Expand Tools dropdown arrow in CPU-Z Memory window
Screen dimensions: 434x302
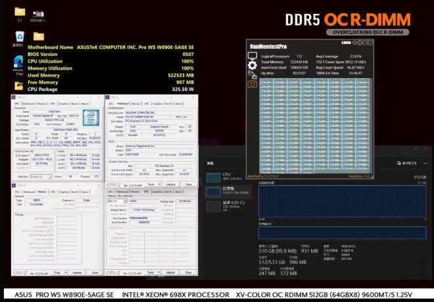[66, 272]
